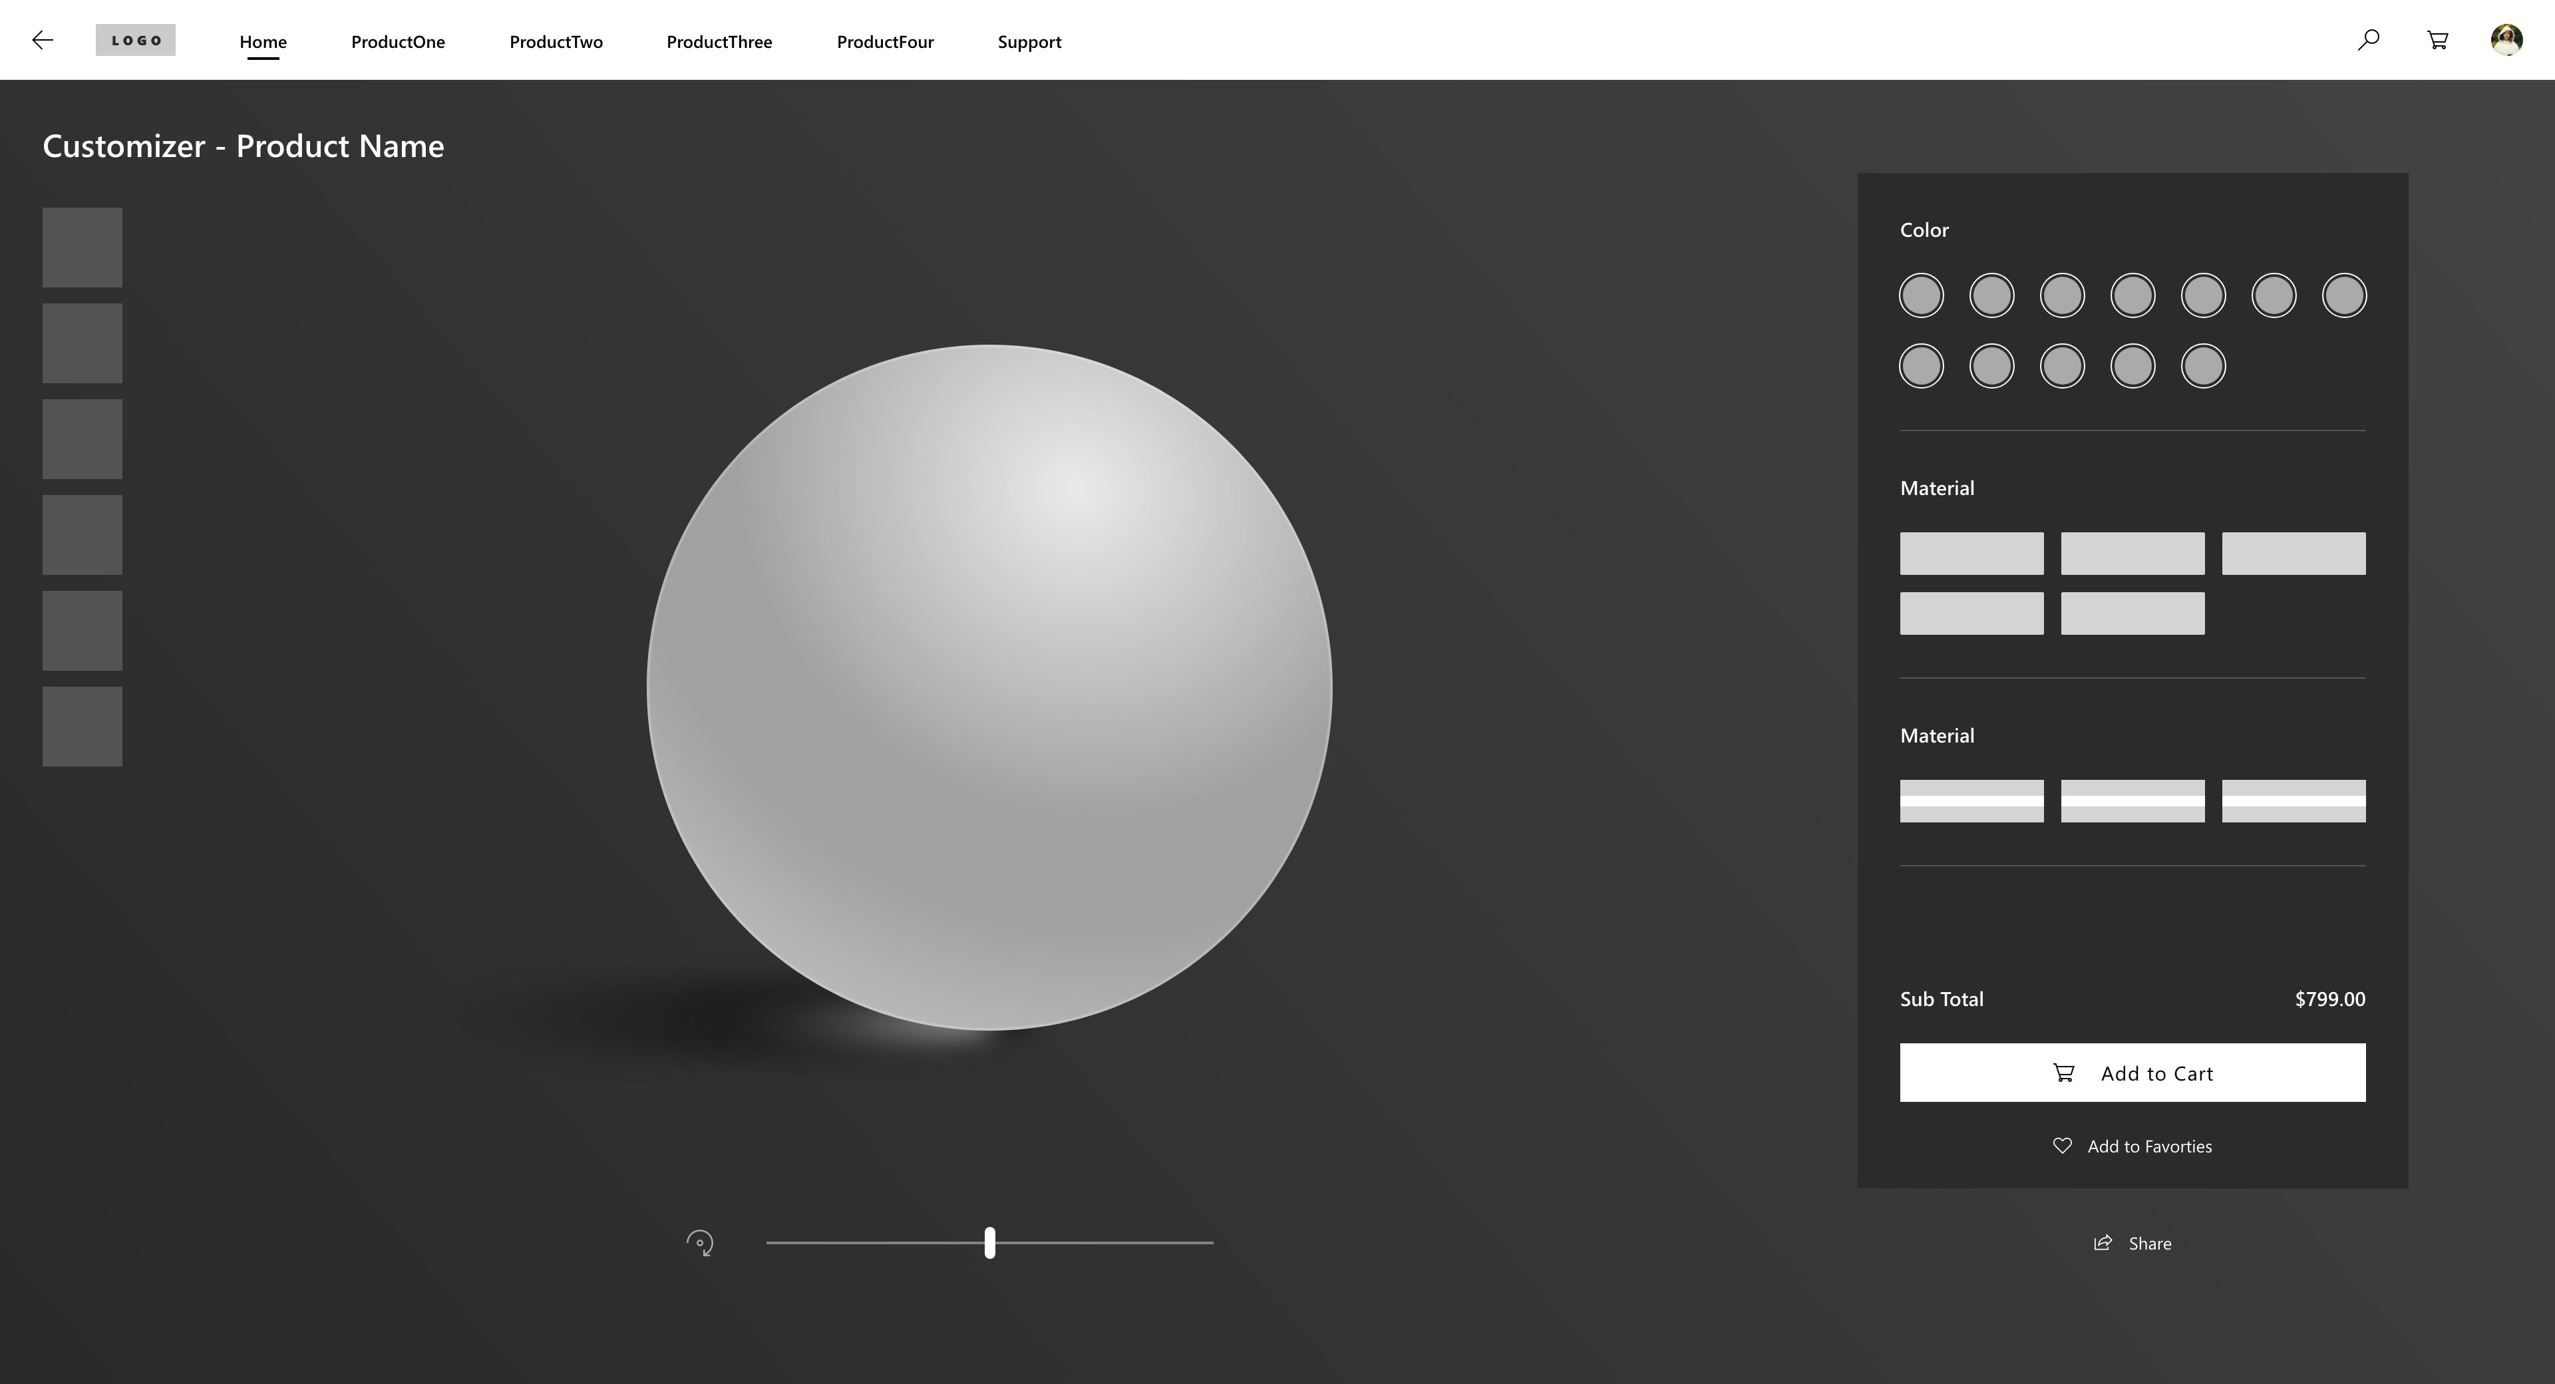Select the first color swatch in top row

point(1921,295)
